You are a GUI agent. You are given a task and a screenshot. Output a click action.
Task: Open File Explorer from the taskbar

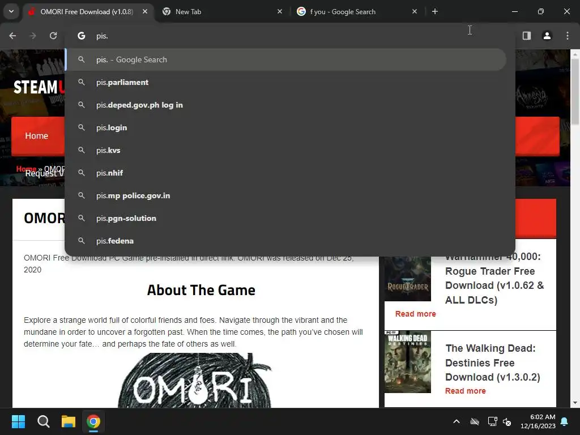click(x=69, y=421)
